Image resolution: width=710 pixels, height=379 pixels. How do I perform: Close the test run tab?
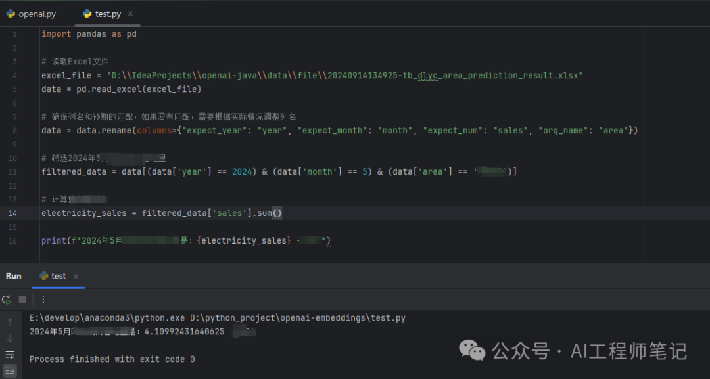click(76, 277)
